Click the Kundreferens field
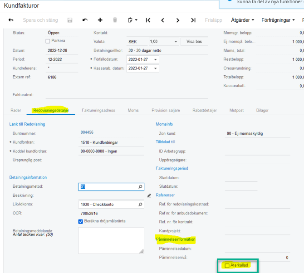This screenshot has height=273, width=304. (x=62, y=68)
